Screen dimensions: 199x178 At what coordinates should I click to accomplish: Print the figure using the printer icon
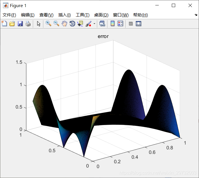coord(28,24)
